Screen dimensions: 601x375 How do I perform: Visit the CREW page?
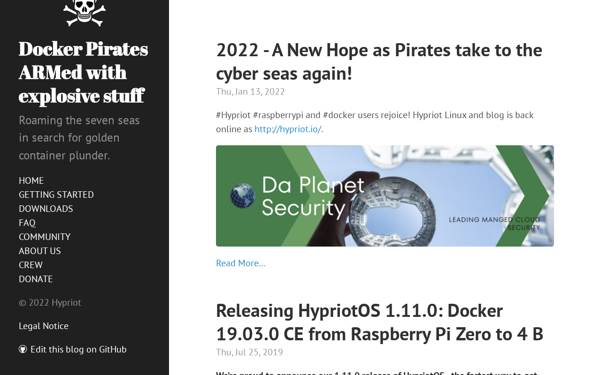coord(31,265)
